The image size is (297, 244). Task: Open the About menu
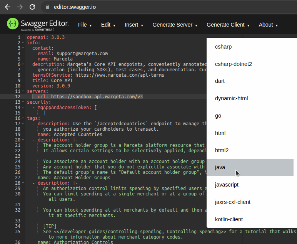[x=268, y=25]
